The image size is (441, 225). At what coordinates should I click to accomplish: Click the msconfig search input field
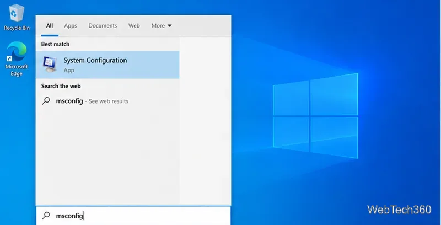(133, 216)
